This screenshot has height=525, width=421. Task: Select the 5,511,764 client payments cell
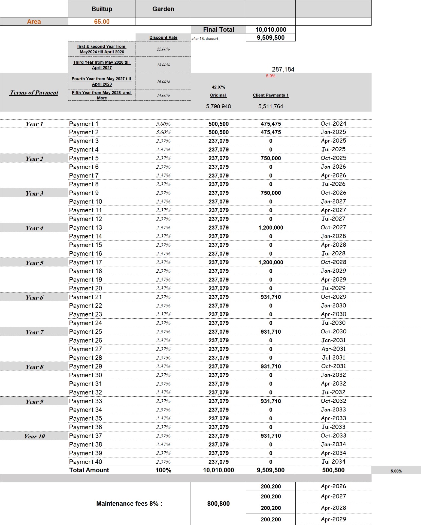point(271,106)
